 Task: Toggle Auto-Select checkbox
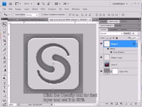click(x=14, y=15)
